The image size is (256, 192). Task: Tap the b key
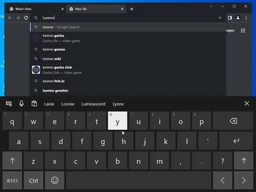(x=117, y=160)
